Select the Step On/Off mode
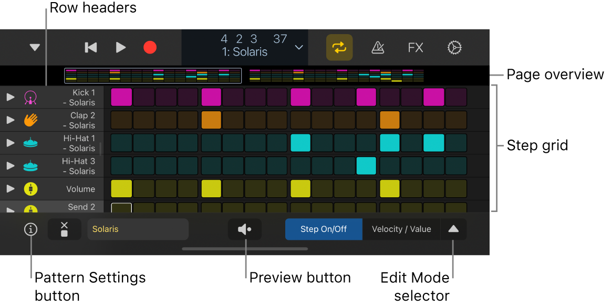The width and height of the screenshot is (612, 307). (324, 229)
